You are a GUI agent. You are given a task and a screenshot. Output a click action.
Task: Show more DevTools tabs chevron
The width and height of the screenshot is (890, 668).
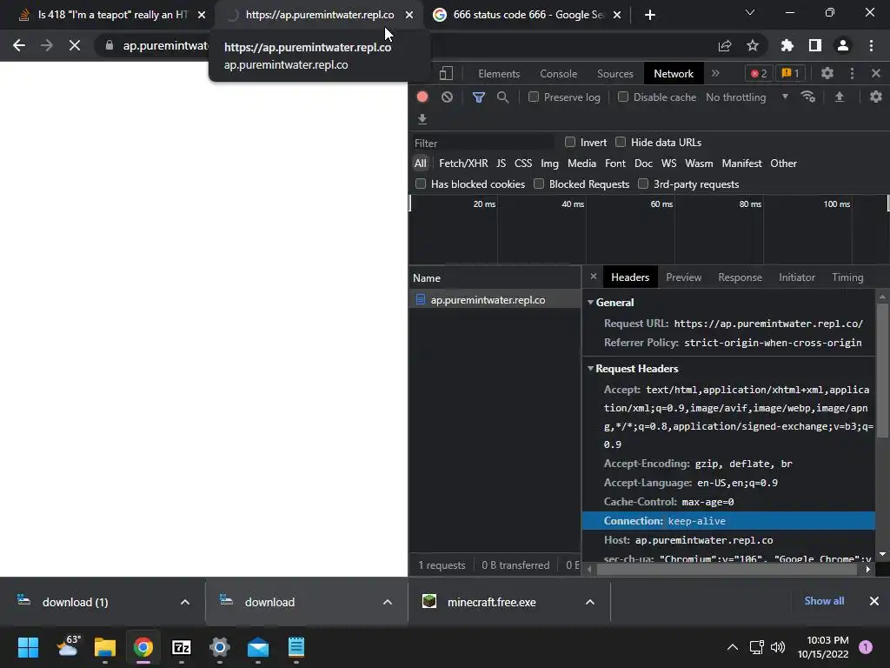(715, 73)
